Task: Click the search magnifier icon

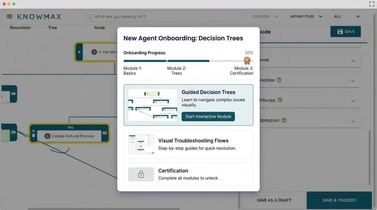Action: pos(89,16)
